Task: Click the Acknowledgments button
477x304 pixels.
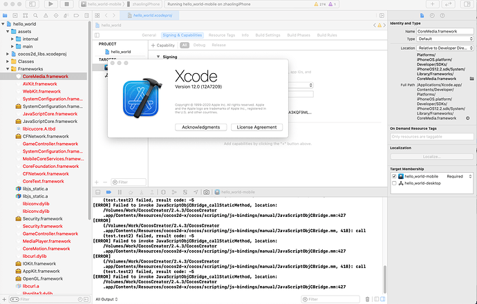Action: point(200,127)
